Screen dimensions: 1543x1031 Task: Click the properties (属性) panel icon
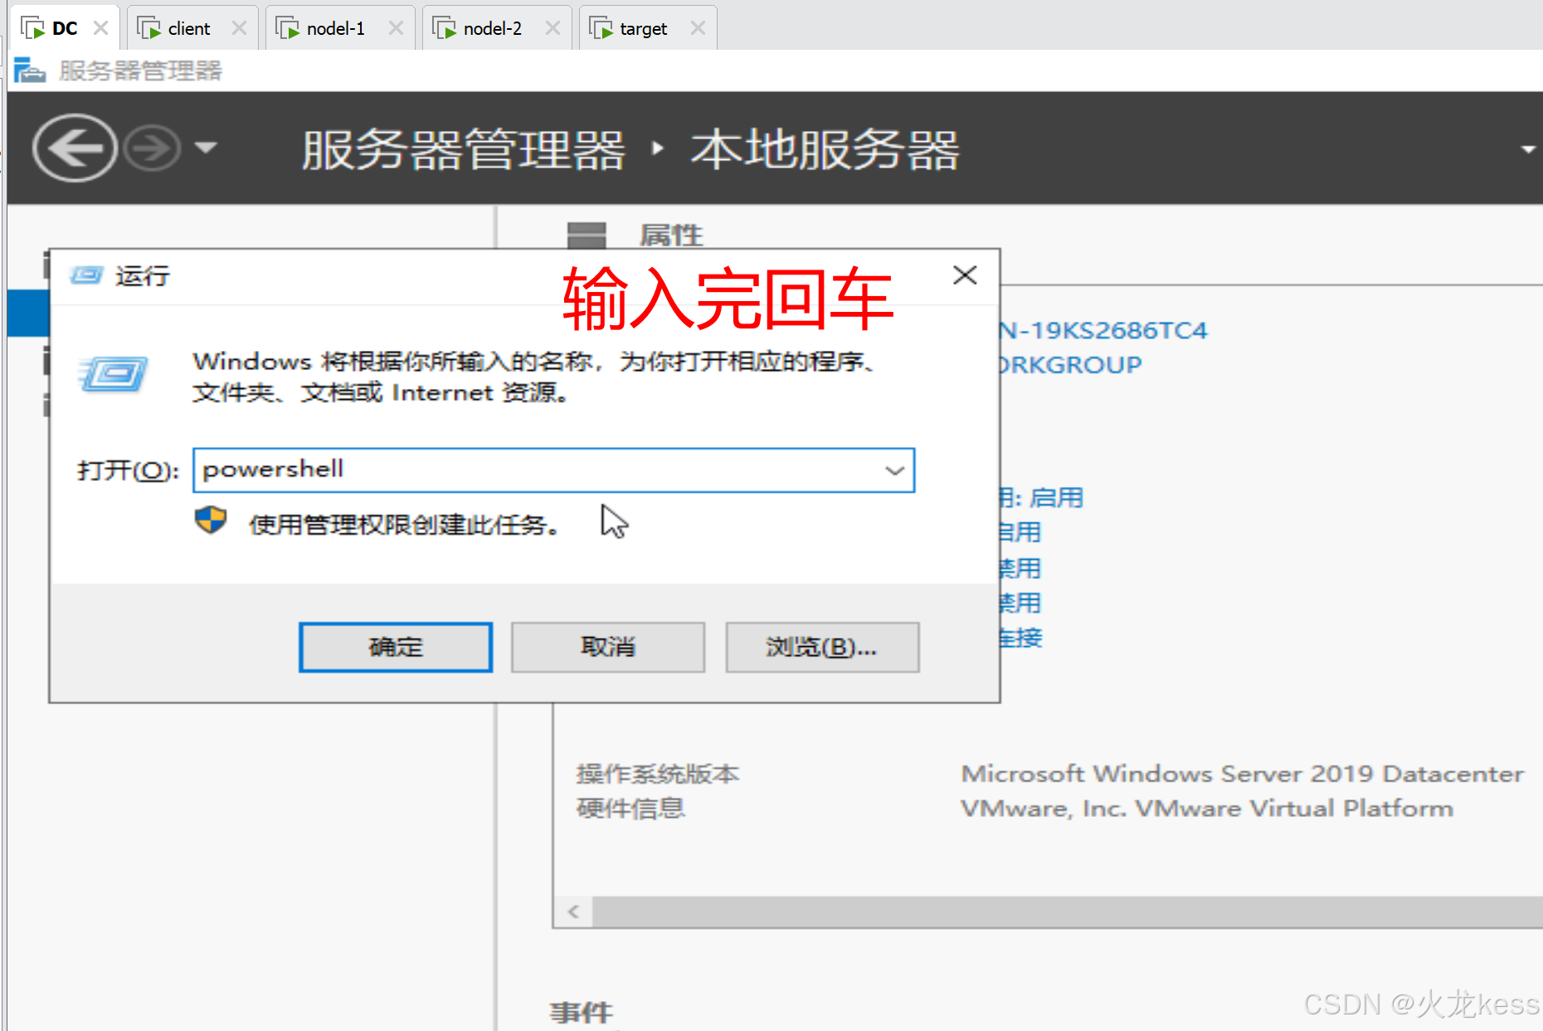point(587,236)
